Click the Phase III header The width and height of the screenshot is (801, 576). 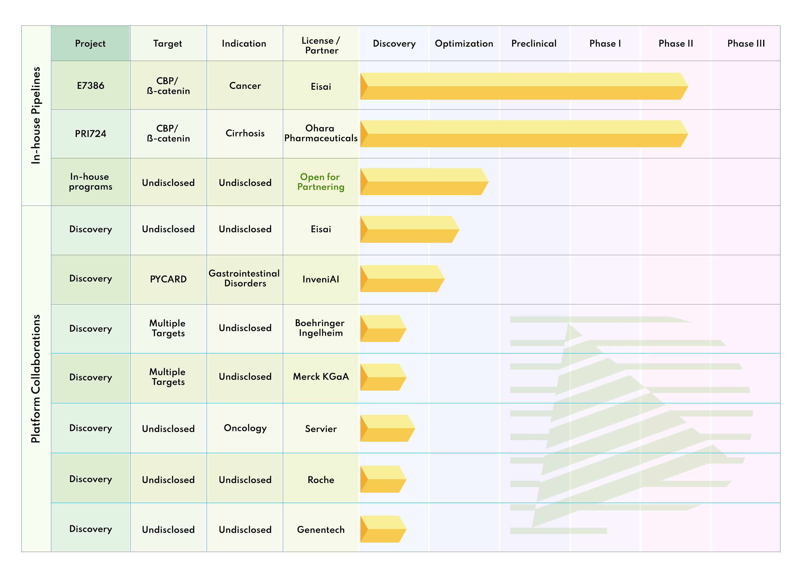click(x=746, y=43)
